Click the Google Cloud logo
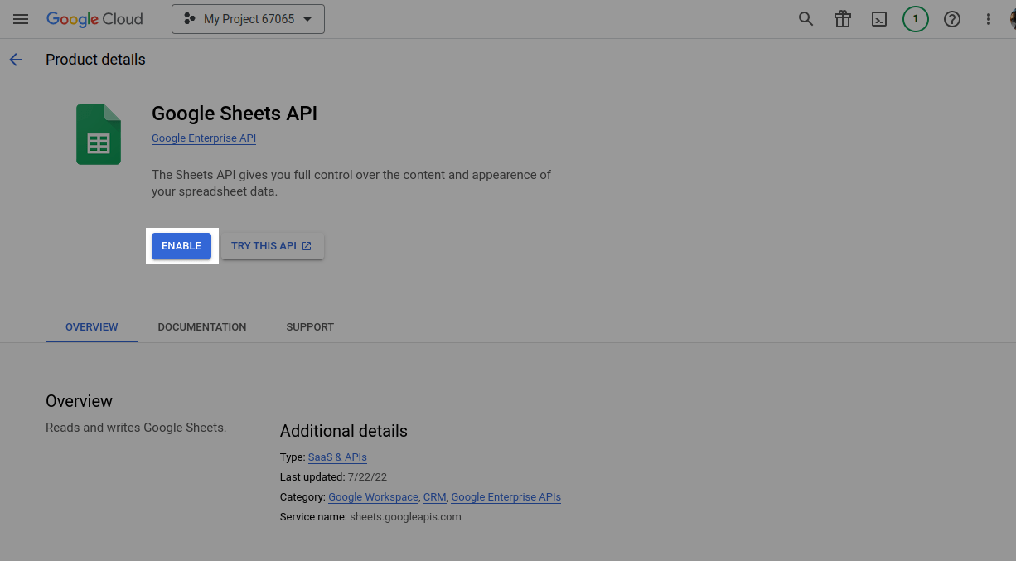Screen dimensions: 1016x561 click(94, 19)
